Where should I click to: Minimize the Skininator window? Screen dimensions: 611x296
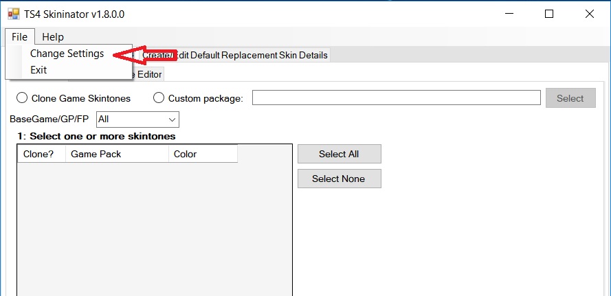pyautogui.click(x=509, y=14)
